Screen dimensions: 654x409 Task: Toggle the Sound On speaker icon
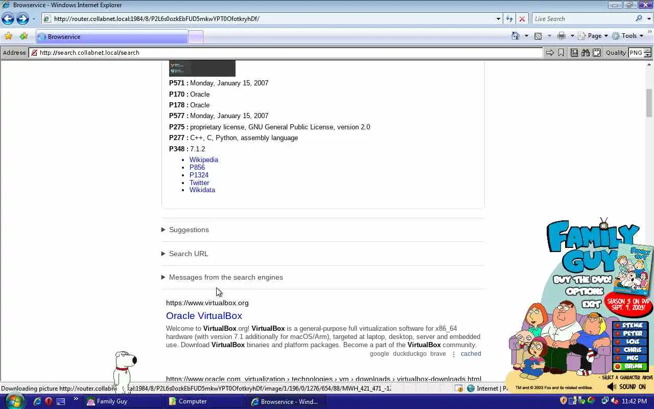(x=612, y=387)
